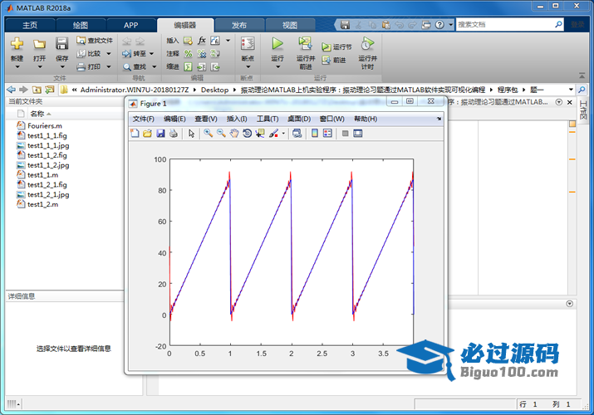Switch to the View tab
The width and height of the screenshot is (594, 415).
[x=290, y=26]
